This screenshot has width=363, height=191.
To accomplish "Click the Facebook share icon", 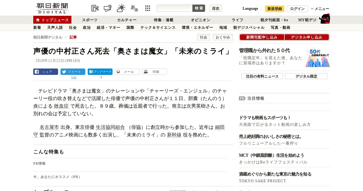I will (x=37, y=72).
